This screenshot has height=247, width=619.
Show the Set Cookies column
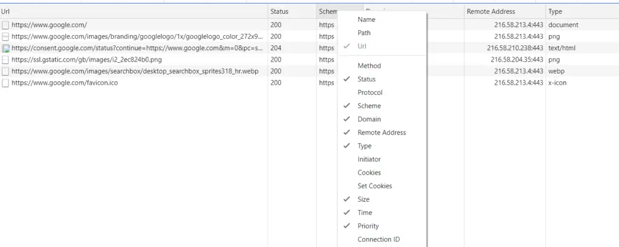pos(382,186)
